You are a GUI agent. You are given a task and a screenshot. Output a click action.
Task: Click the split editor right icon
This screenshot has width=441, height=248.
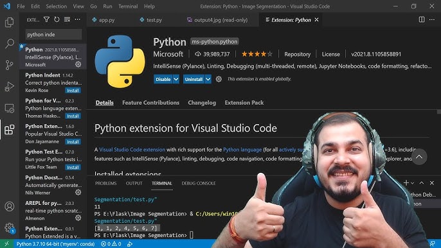pyautogui.click(x=422, y=19)
